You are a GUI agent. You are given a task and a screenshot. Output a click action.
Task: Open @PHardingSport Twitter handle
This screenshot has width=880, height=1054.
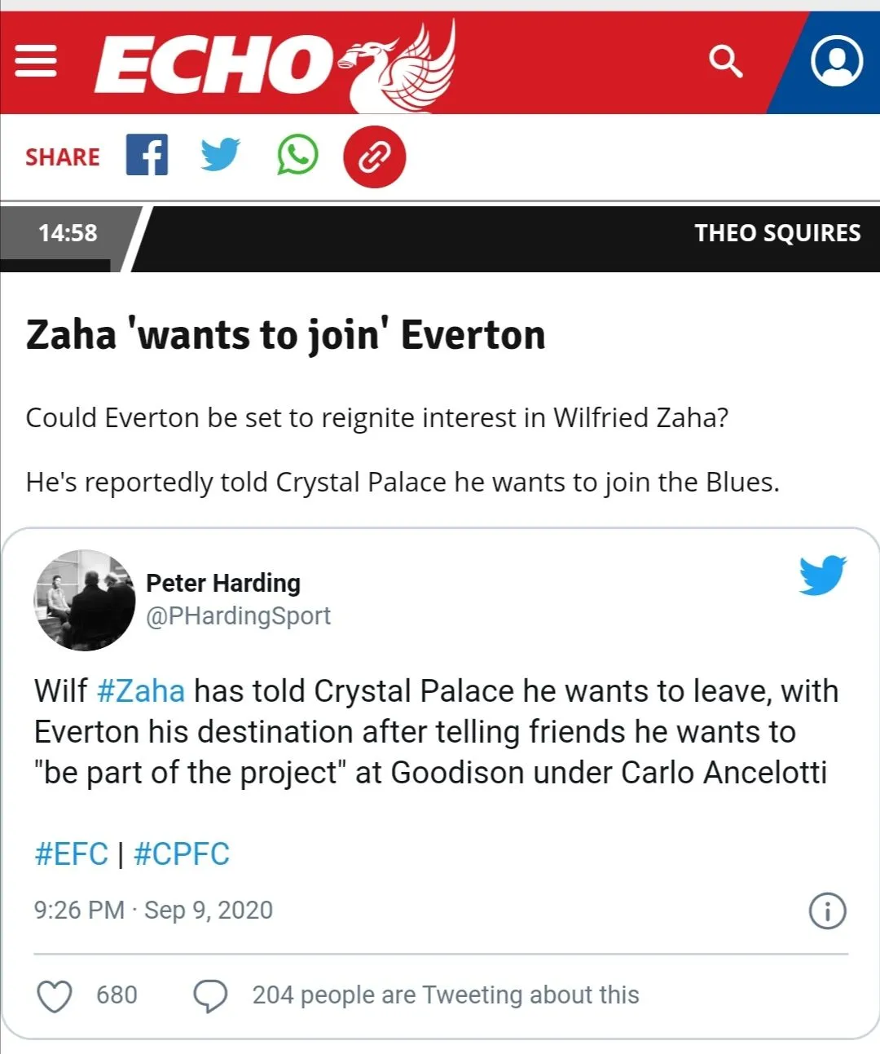[238, 616]
